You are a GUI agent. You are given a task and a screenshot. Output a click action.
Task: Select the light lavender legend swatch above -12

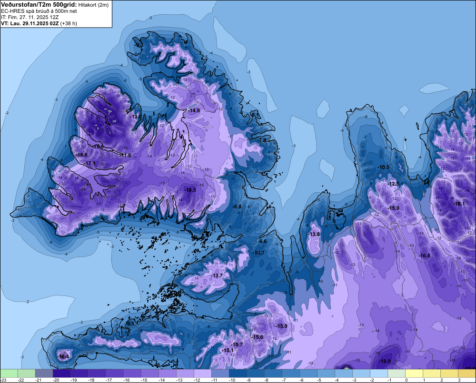point(203,373)
